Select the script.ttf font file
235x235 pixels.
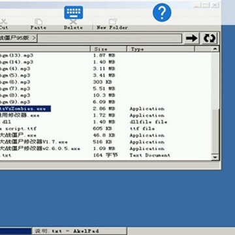[x=18, y=129]
